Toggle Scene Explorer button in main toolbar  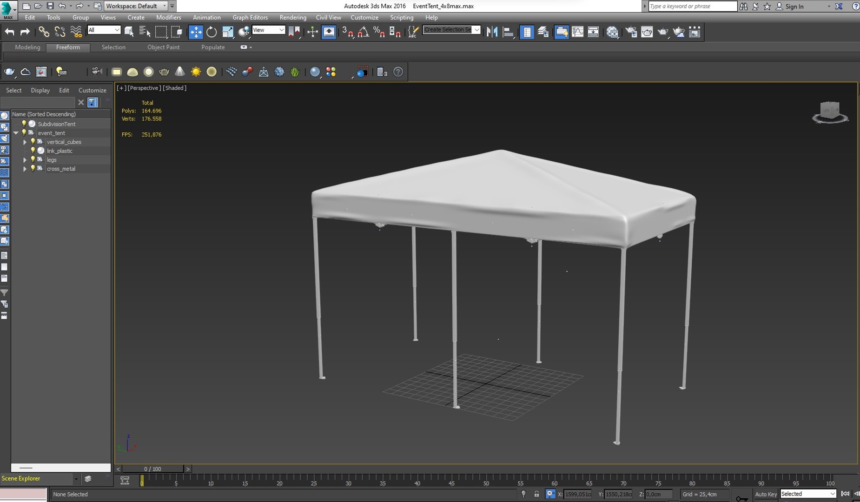(527, 32)
